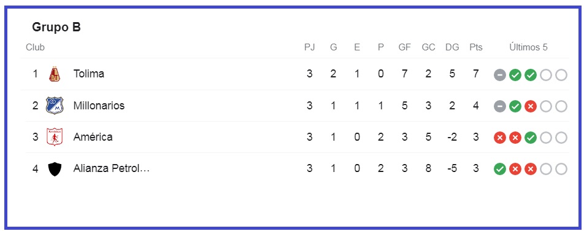Click Millonarios' green win result icon
Image resolution: width=584 pixels, height=231 pixels.
tap(515, 107)
